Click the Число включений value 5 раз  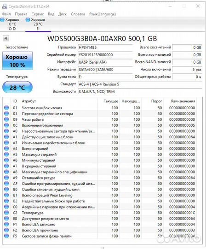[187, 69]
